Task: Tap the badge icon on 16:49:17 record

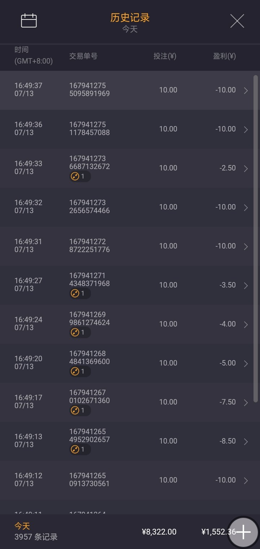Action: pos(75,411)
